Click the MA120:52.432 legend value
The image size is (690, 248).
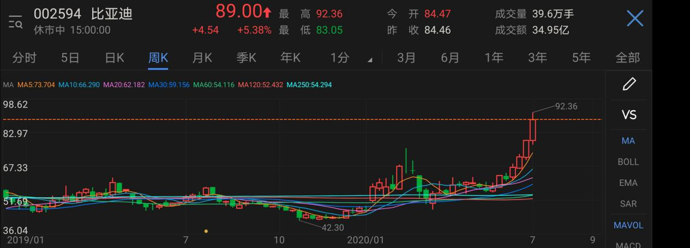260,84
